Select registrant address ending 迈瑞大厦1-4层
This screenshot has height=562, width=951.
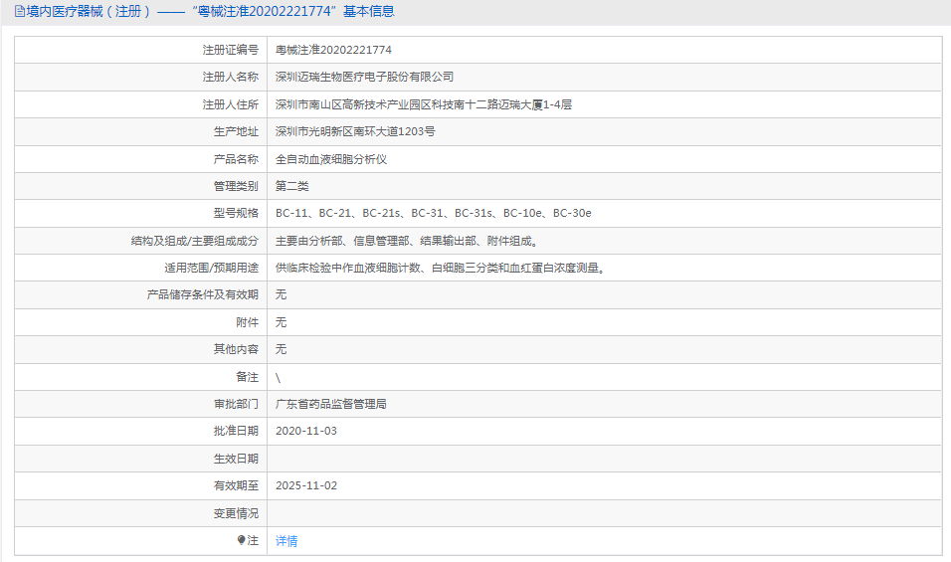(424, 104)
